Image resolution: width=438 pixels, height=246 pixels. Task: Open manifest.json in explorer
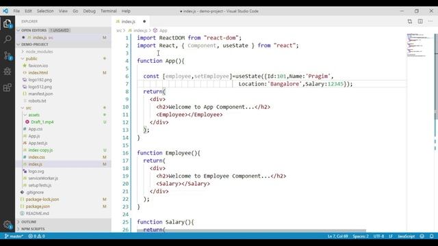point(40,94)
